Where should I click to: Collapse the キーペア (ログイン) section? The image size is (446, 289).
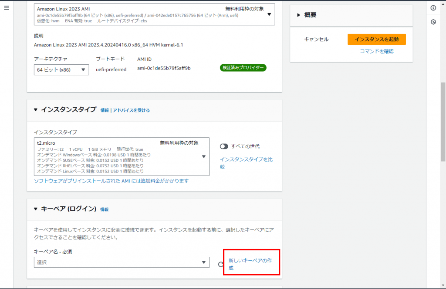pos(36,209)
